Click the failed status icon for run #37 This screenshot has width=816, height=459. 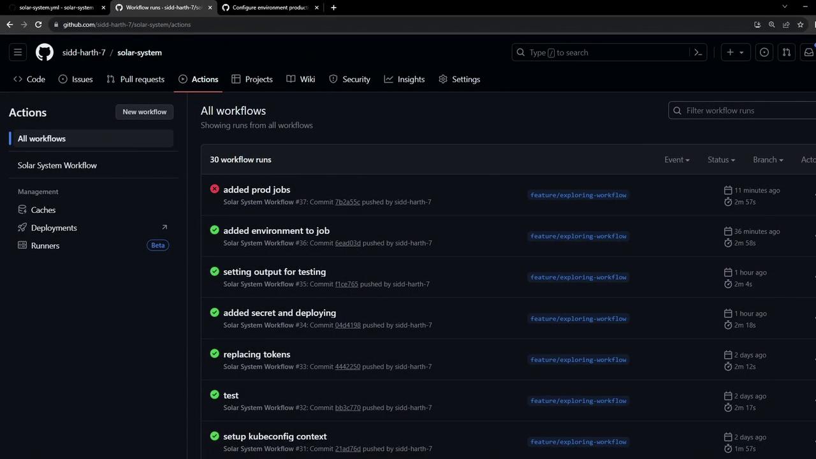click(215, 189)
